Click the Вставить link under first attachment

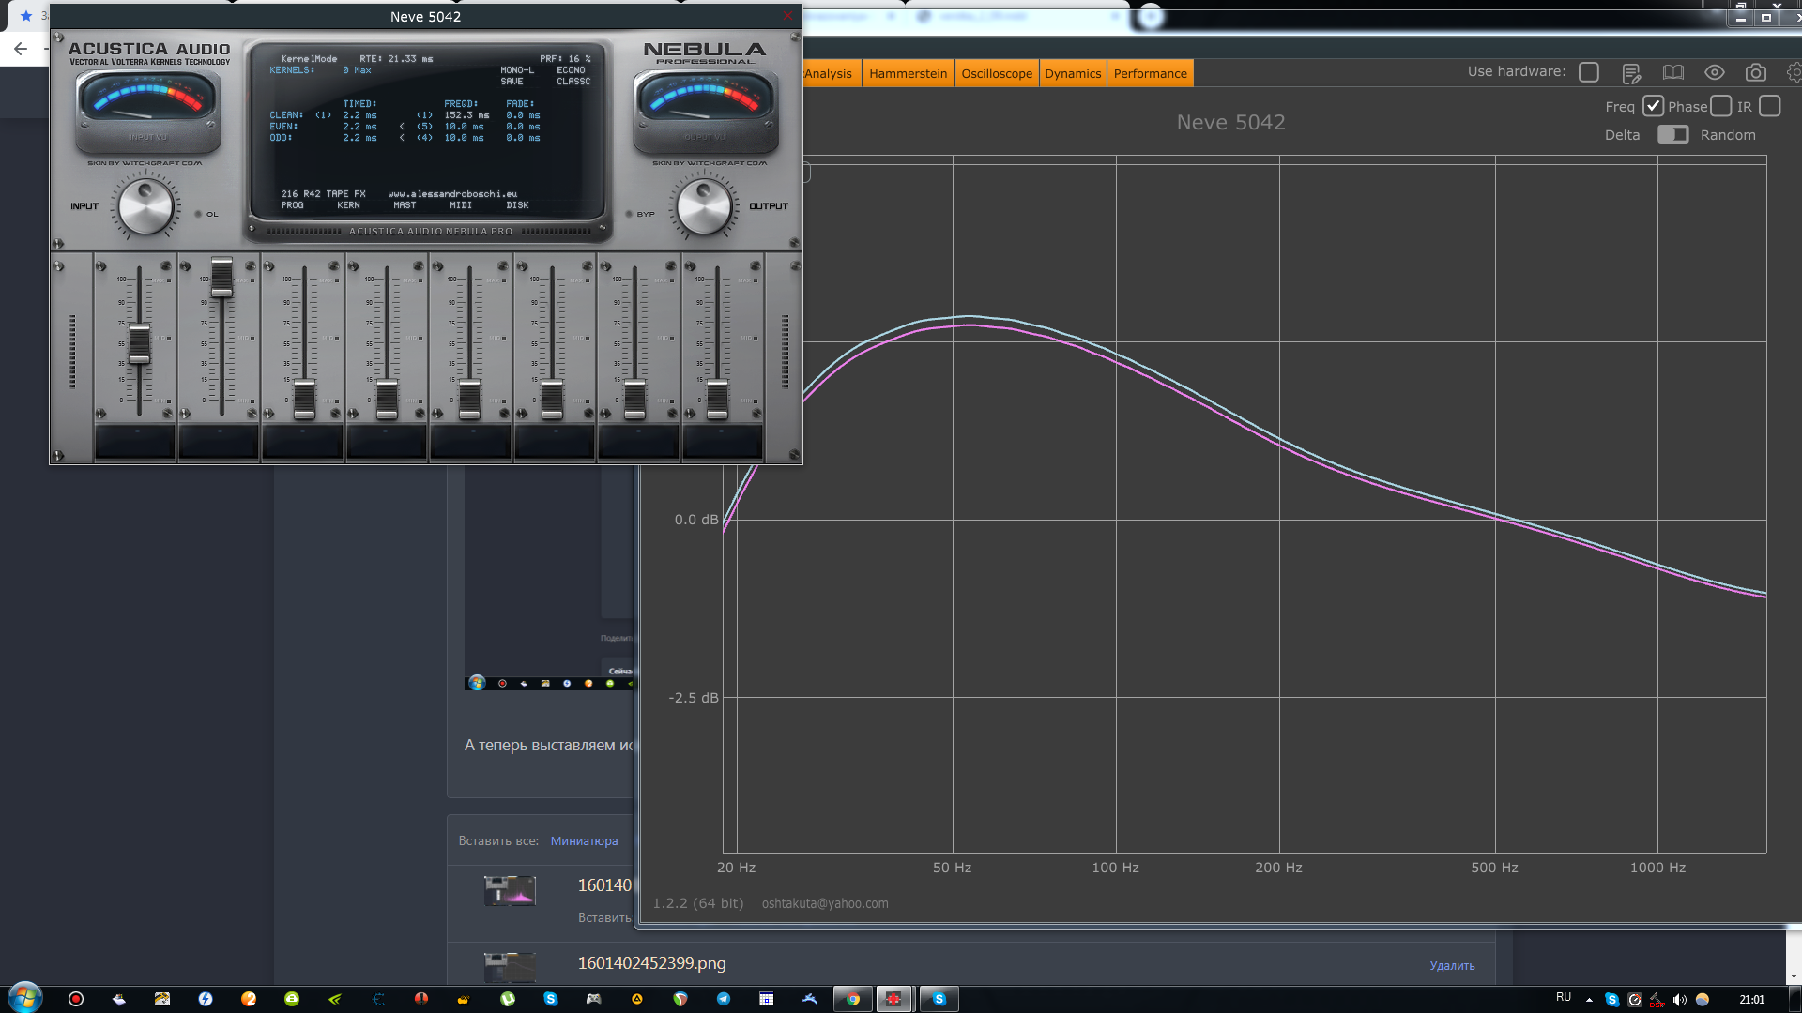tap(604, 918)
